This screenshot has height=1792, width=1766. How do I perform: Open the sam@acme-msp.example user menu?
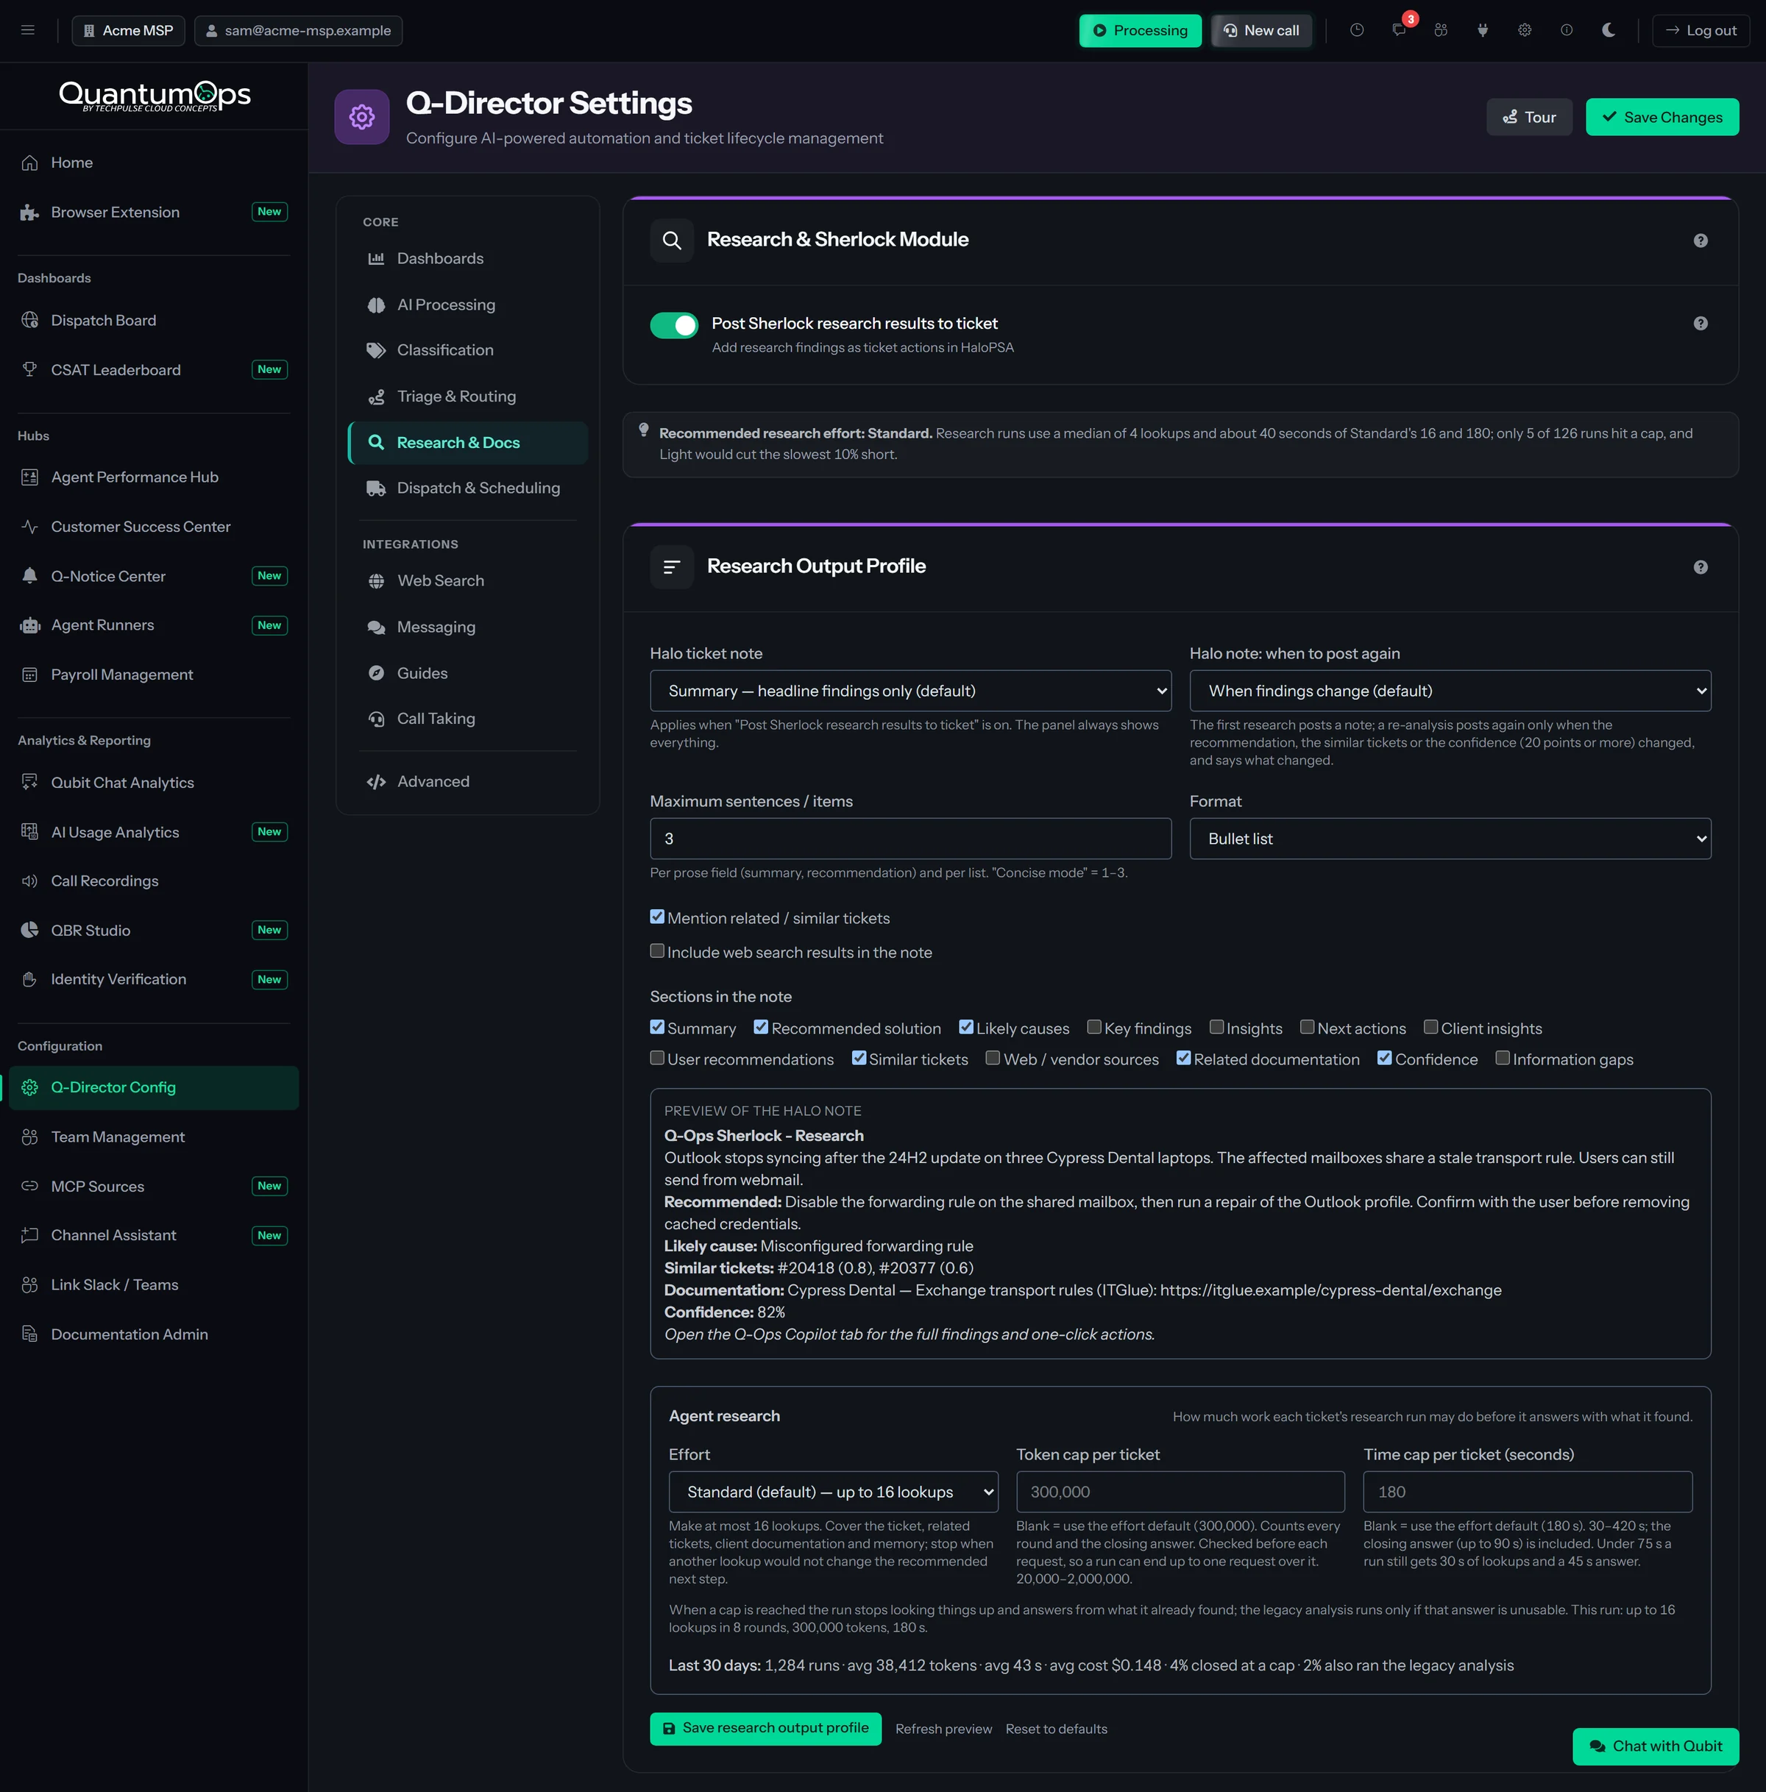[299, 31]
